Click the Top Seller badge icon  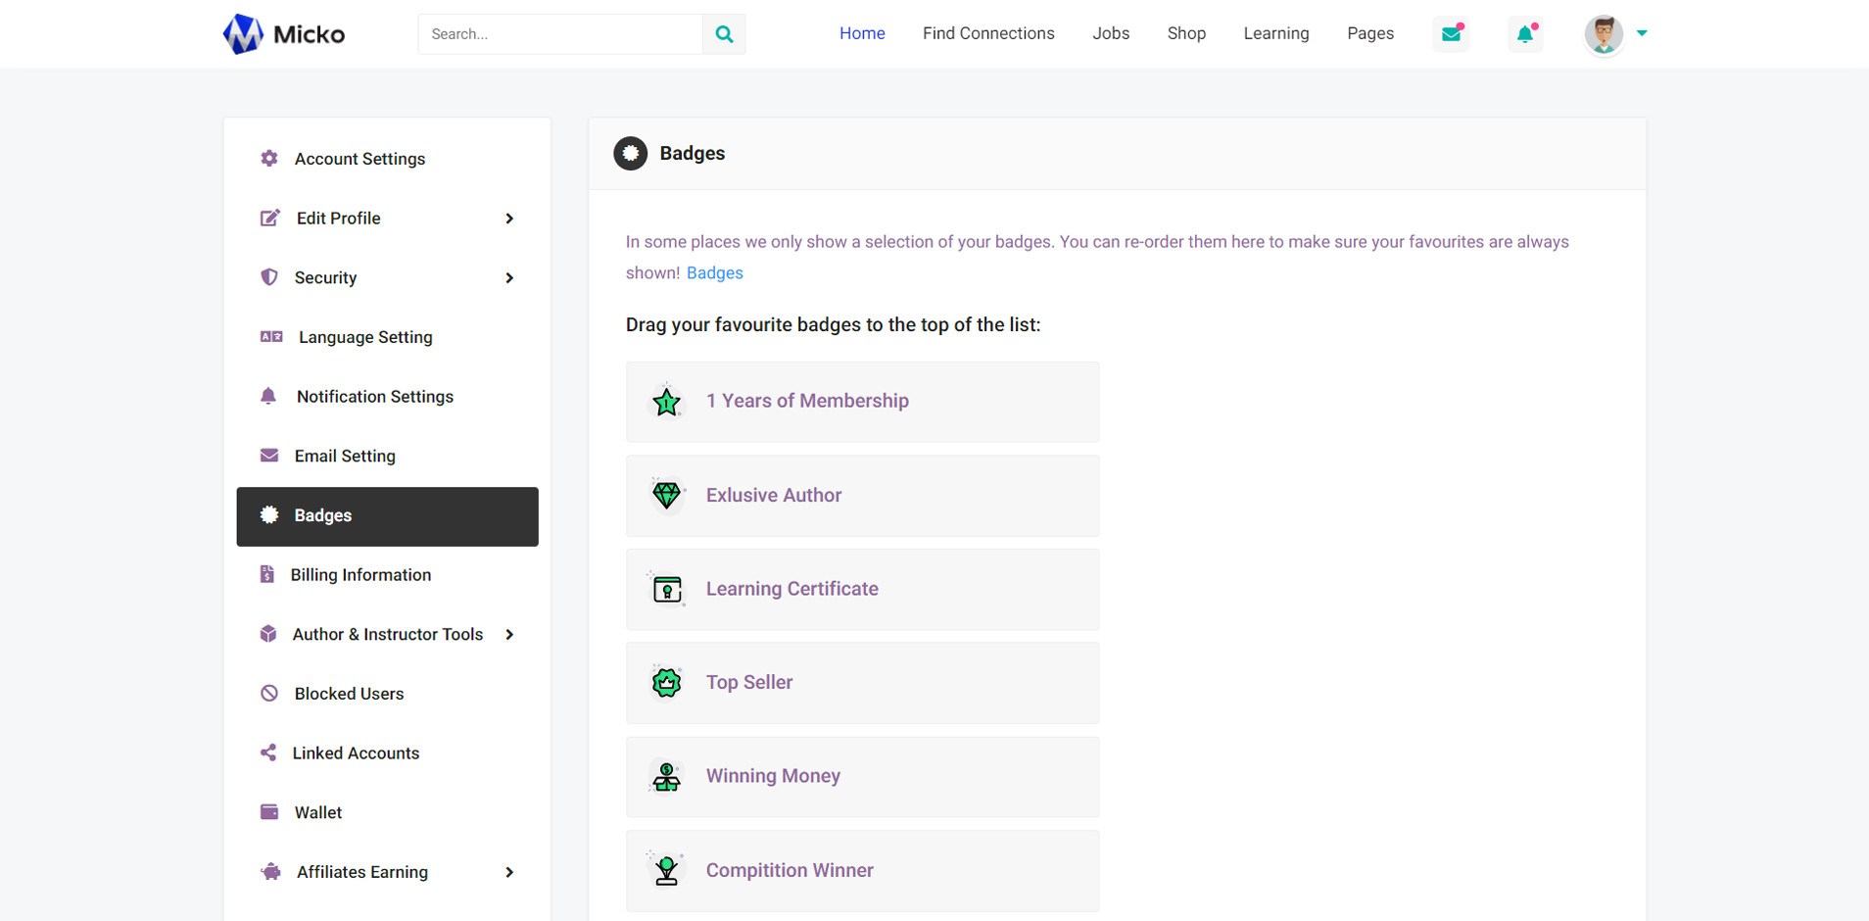click(666, 682)
